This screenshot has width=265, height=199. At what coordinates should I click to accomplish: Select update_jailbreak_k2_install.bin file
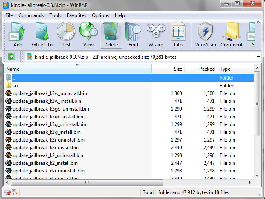pyautogui.click(x=129, y=163)
